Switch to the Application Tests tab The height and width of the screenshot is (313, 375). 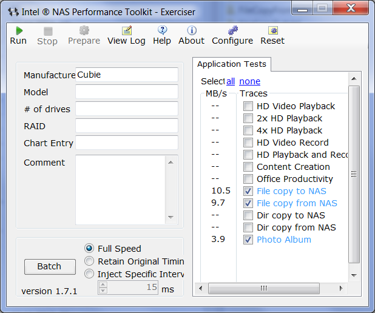tap(232, 64)
